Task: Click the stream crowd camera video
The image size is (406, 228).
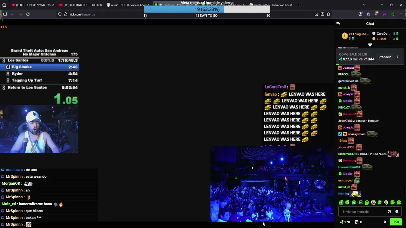Action: (x=272, y=184)
